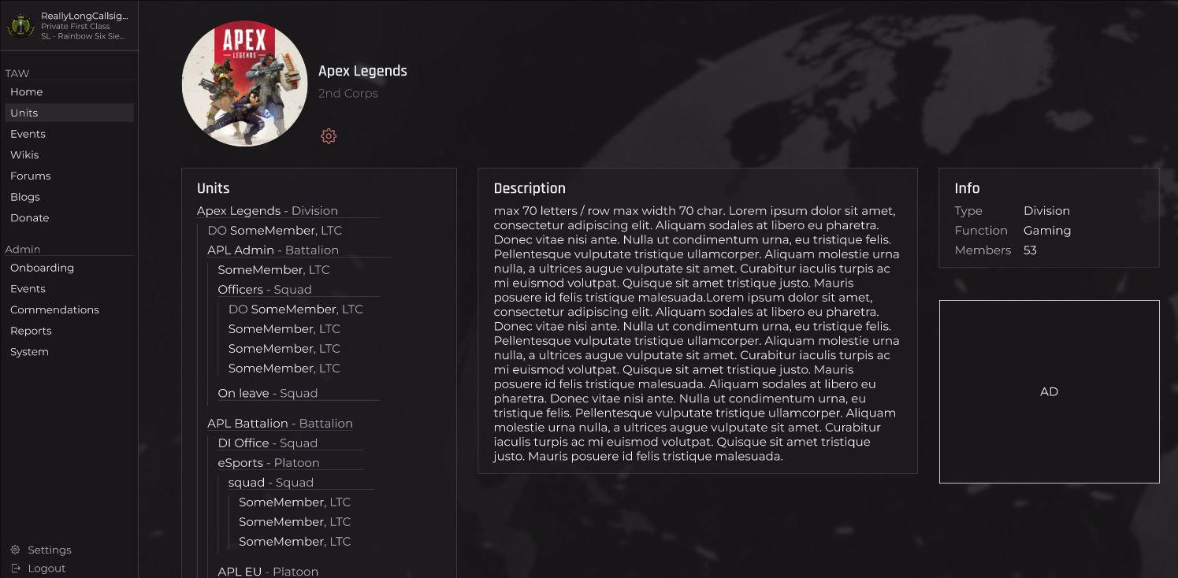The image size is (1178, 578).
Task: Click the AD banner box
Action: click(x=1049, y=391)
